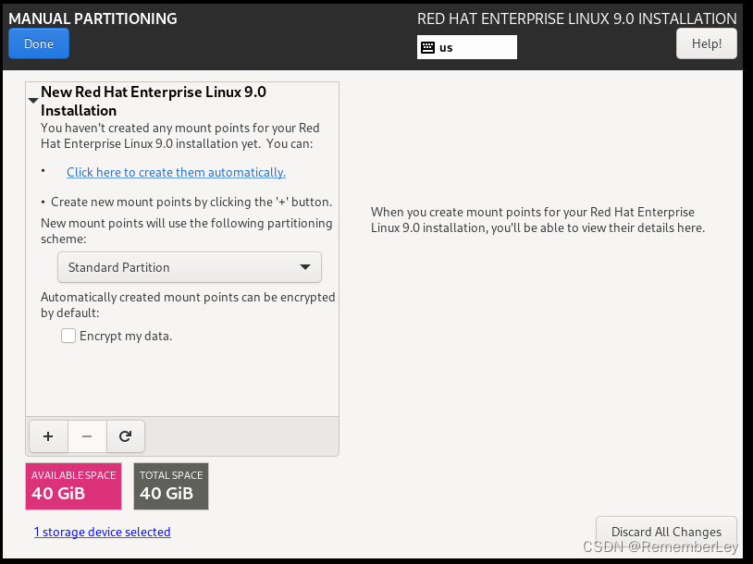Click the blue Done button
753x564 pixels.
tap(39, 43)
